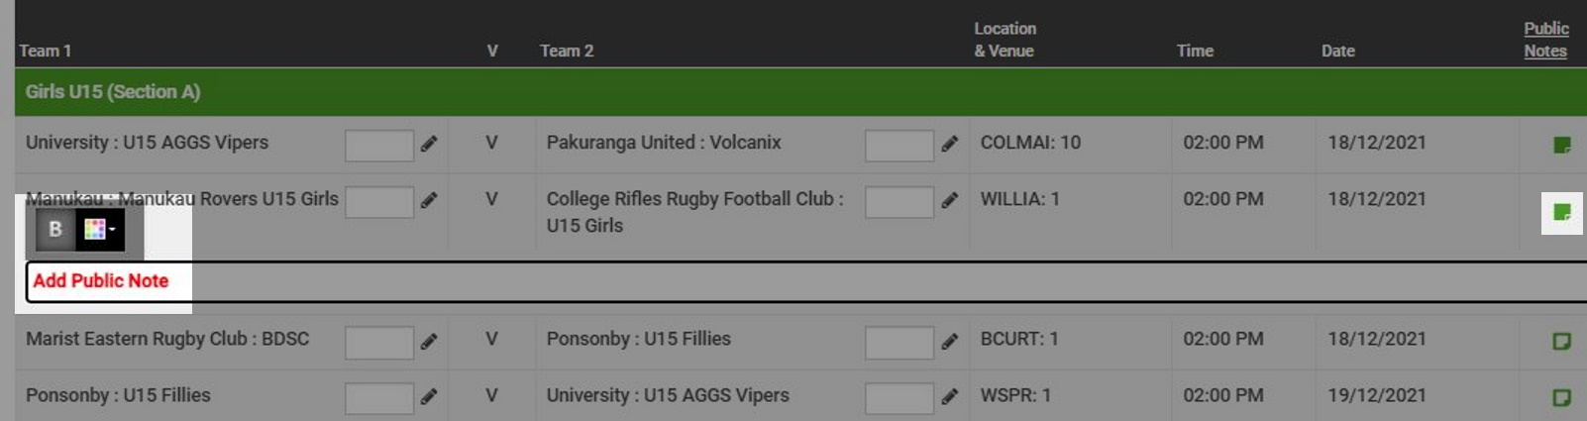Click pencil icon next to Marist Eastern Rugby Club BDSC
Screen dimensions: 1587x421
coord(429,341)
